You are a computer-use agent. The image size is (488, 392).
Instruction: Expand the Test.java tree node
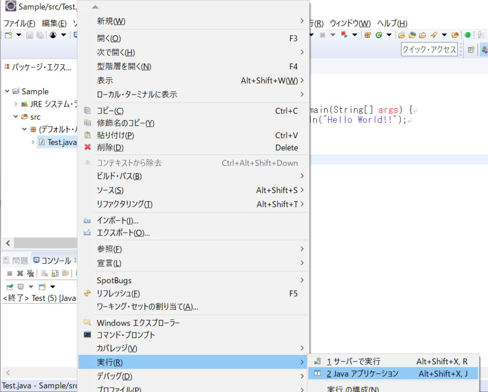coord(33,142)
